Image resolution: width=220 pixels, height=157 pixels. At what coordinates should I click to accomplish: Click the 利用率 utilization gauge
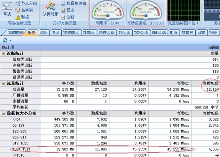coord(108,10)
